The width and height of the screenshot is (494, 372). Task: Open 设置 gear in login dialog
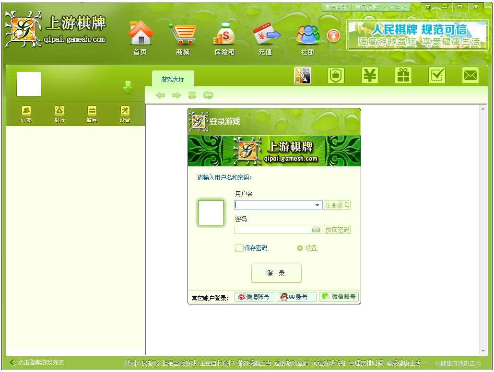click(x=306, y=248)
